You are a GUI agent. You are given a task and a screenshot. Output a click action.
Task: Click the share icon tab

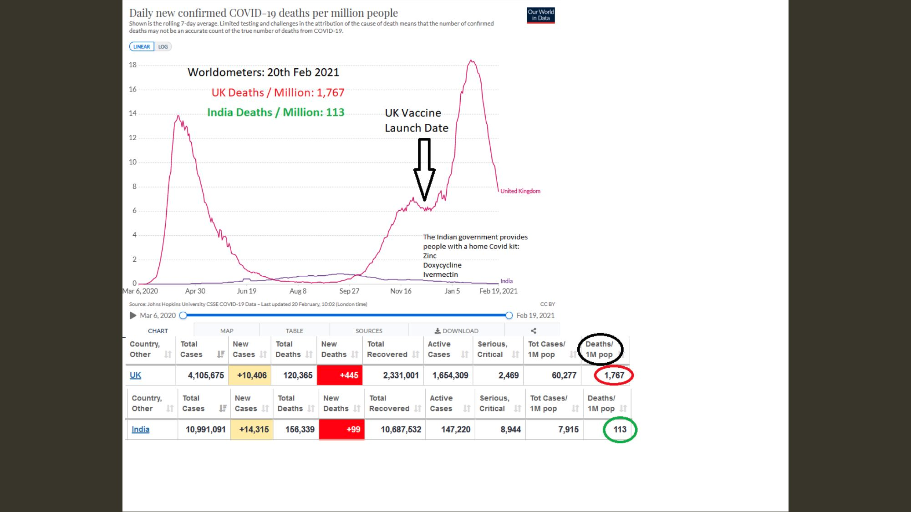tap(533, 331)
